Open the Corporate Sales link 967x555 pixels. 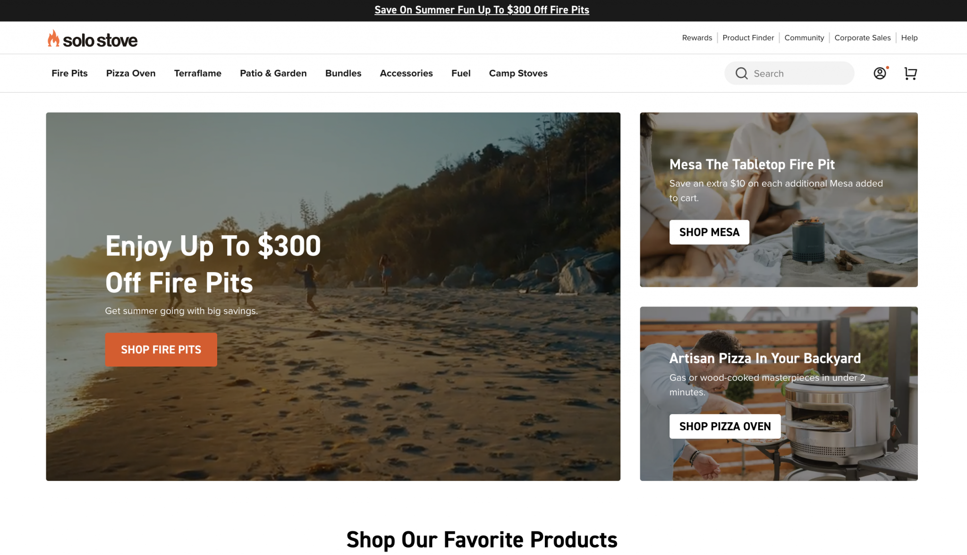(x=862, y=38)
